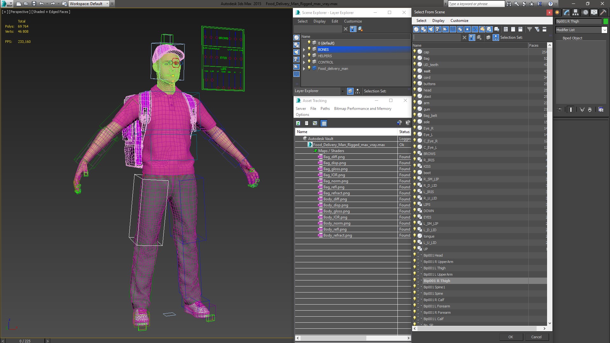The image size is (610, 343).
Task: Open Customize menu in Scene Explorer
Action: 353,21
